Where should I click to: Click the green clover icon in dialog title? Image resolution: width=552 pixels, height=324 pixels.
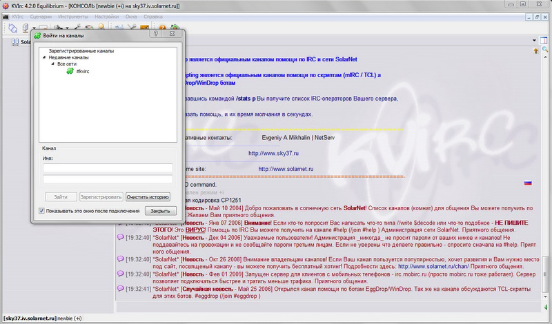tap(37, 36)
